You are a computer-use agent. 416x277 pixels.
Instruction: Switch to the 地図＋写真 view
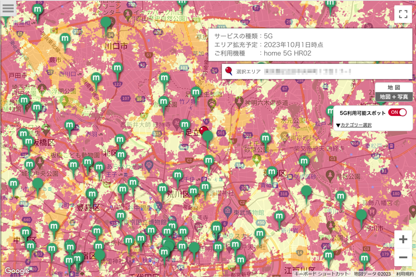(x=394, y=97)
